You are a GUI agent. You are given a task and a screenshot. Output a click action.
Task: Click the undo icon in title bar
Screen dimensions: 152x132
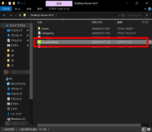pos(18,4)
